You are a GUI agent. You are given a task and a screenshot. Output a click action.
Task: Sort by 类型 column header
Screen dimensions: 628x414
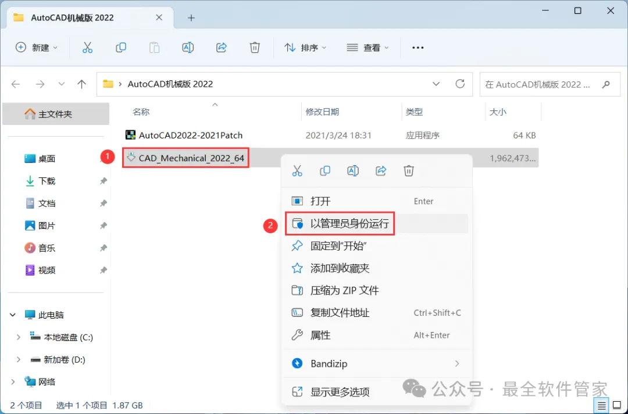coord(414,112)
